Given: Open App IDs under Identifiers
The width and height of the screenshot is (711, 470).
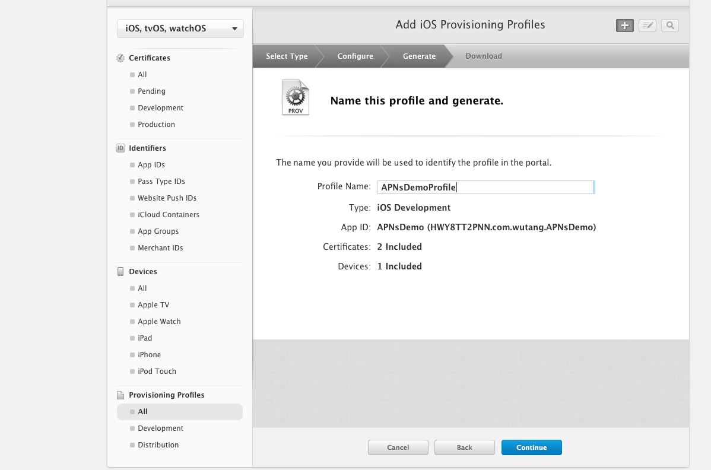Looking at the screenshot, I should [x=151, y=165].
